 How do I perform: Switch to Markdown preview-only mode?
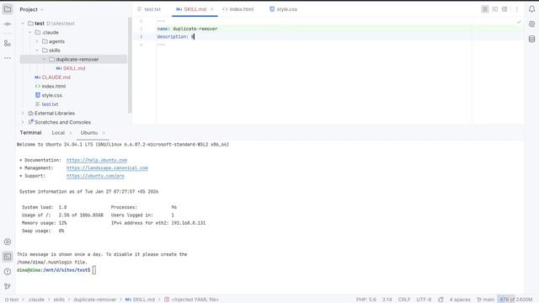504,9
